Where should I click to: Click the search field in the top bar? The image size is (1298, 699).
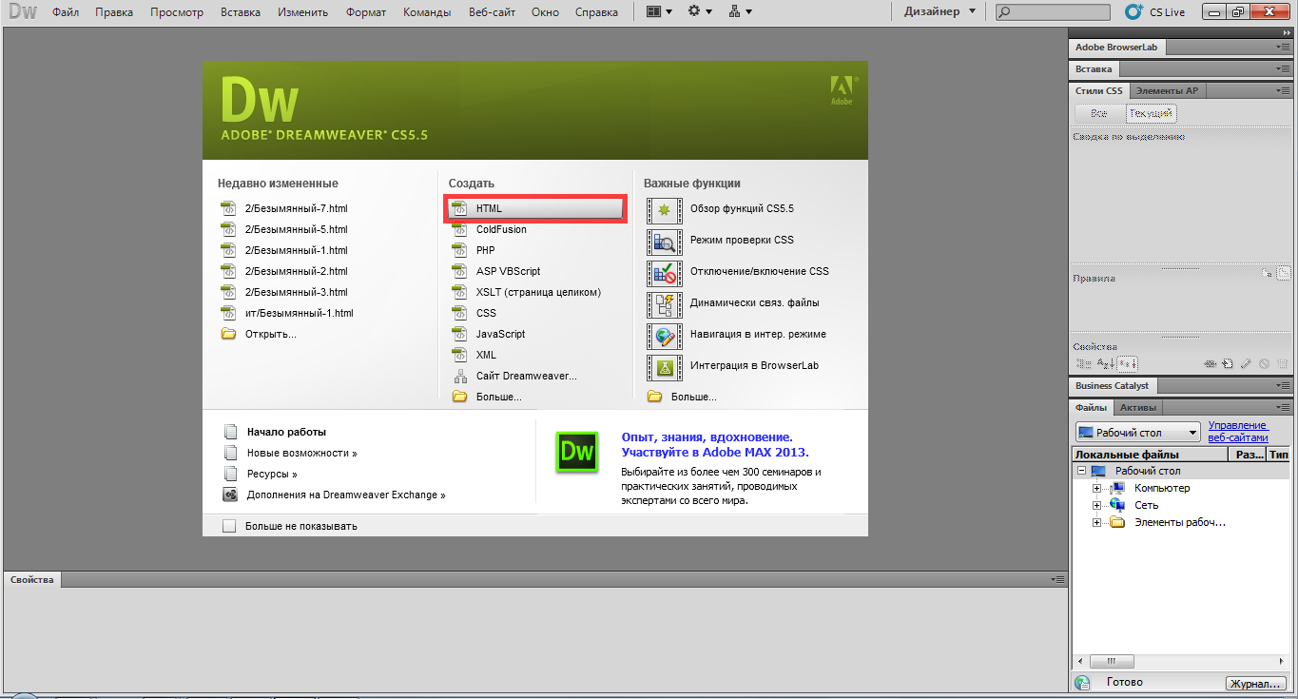point(1052,12)
